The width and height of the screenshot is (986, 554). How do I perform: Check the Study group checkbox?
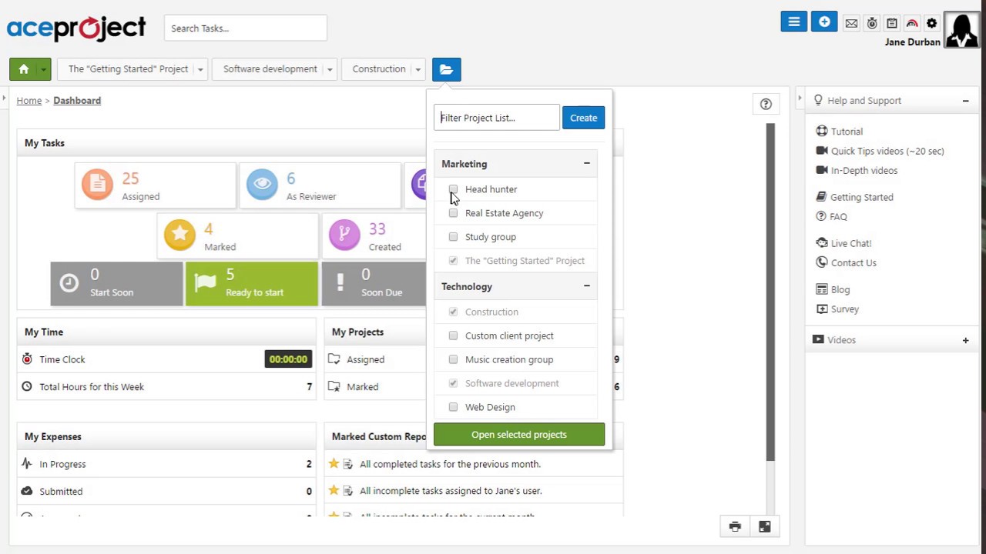pos(453,237)
